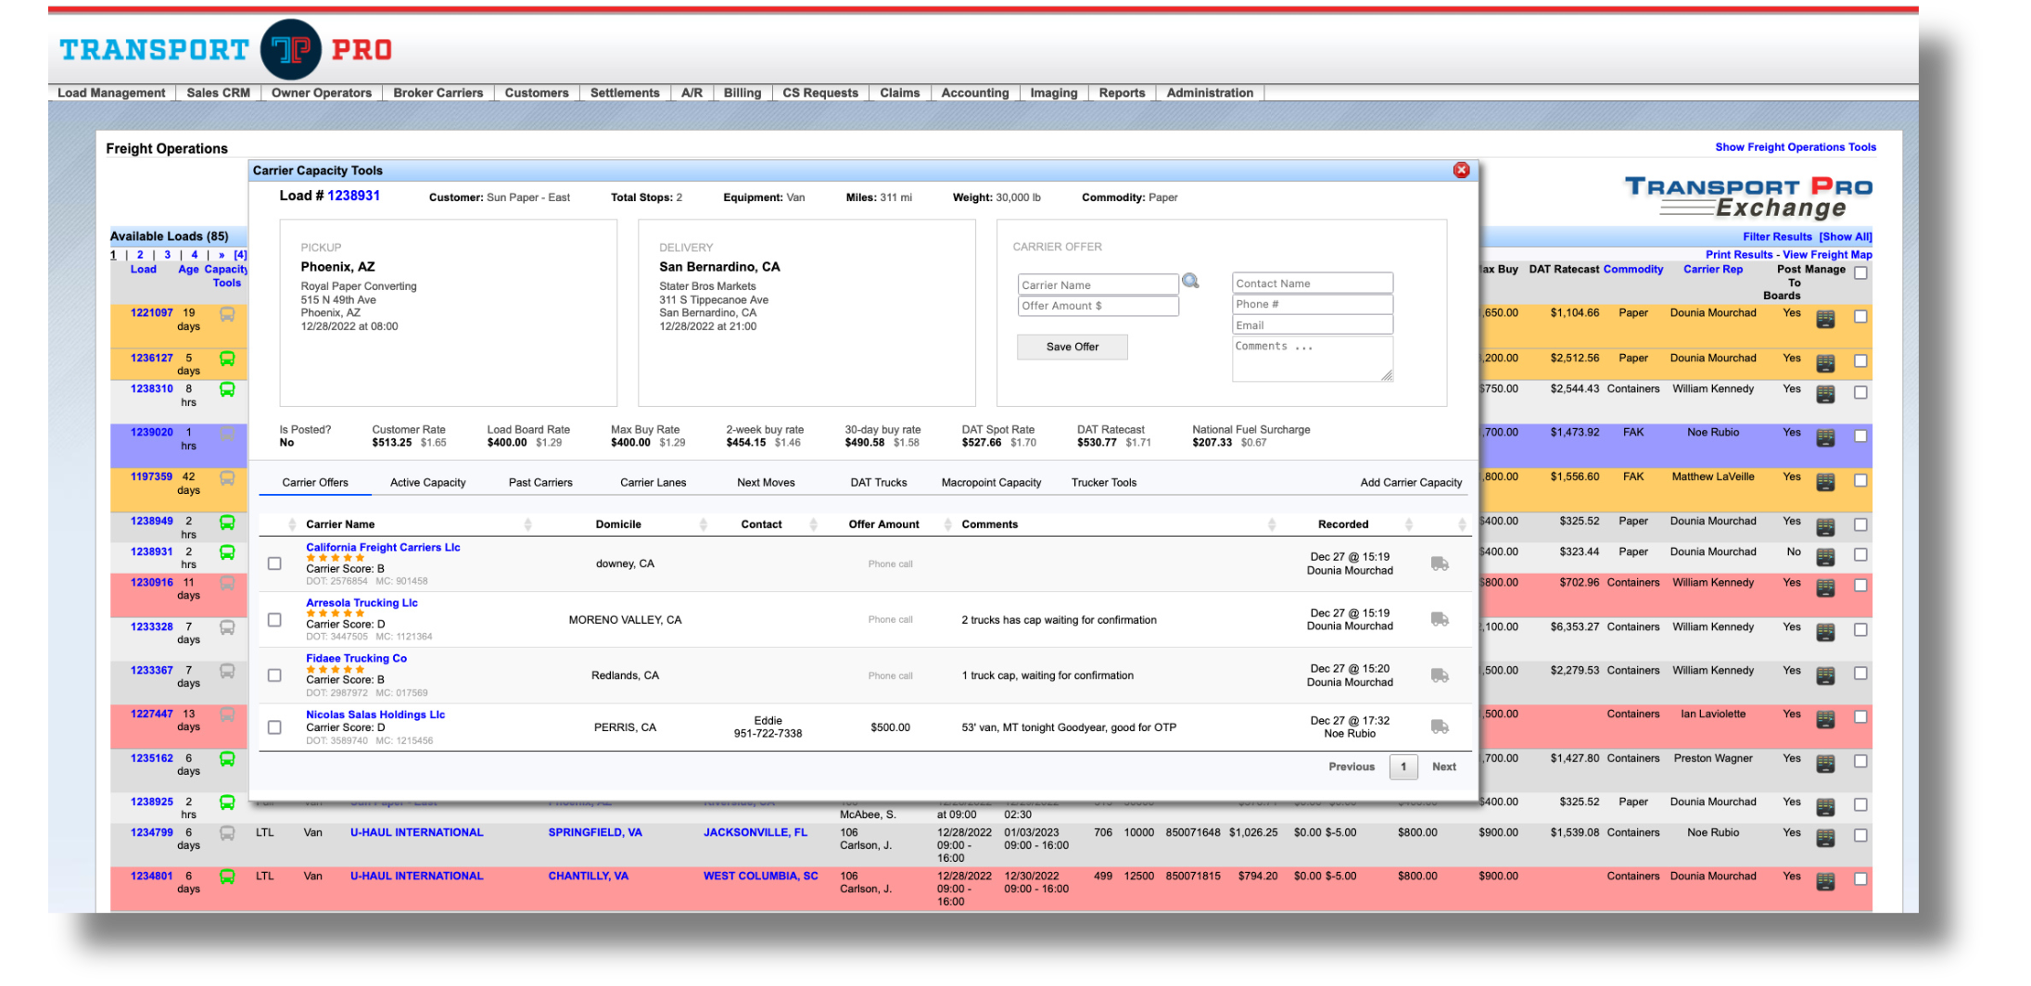The height and width of the screenshot is (986, 2031).
Task: Sort offers by Contact column
Action: click(761, 525)
